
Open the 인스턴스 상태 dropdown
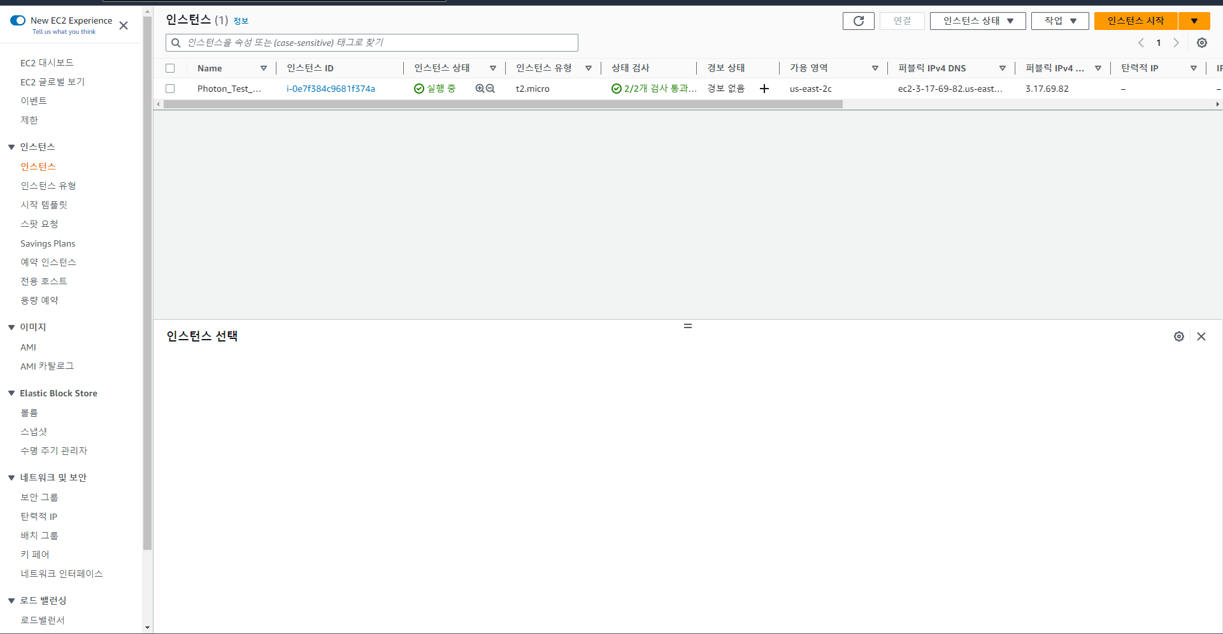tap(977, 21)
